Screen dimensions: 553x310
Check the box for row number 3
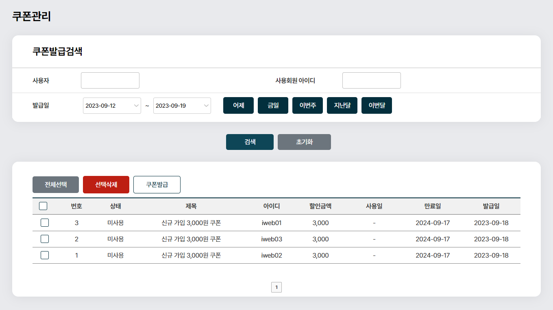tap(45, 223)
